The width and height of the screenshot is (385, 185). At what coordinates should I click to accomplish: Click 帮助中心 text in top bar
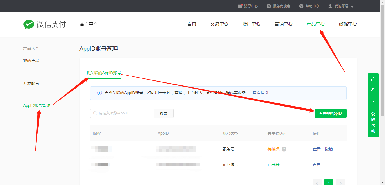[312, 6]
